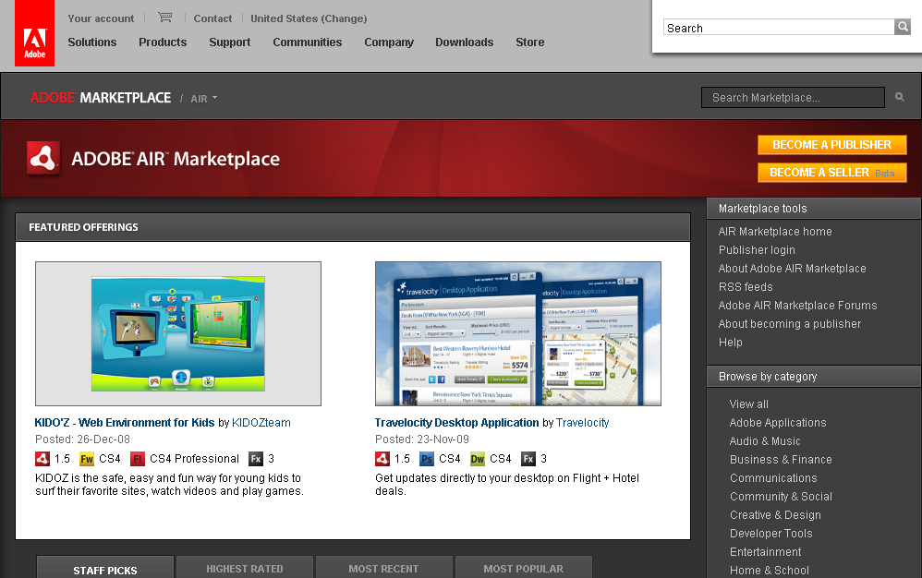Open the Help link
The image size is (922, 578).
[x=731, y=343]
